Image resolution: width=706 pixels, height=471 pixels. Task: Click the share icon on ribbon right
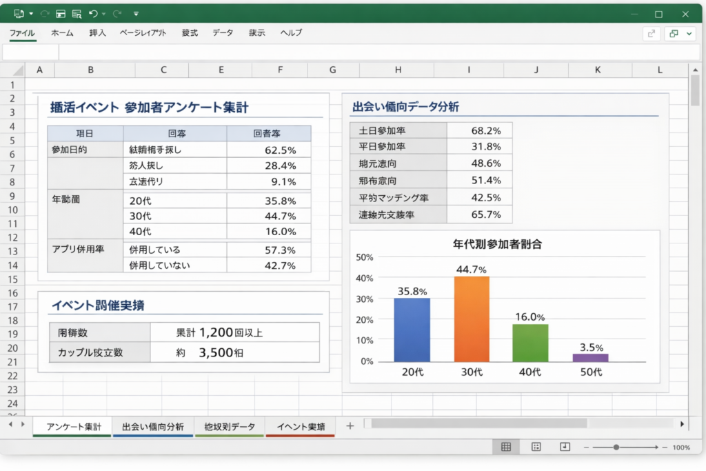point(651,33)
